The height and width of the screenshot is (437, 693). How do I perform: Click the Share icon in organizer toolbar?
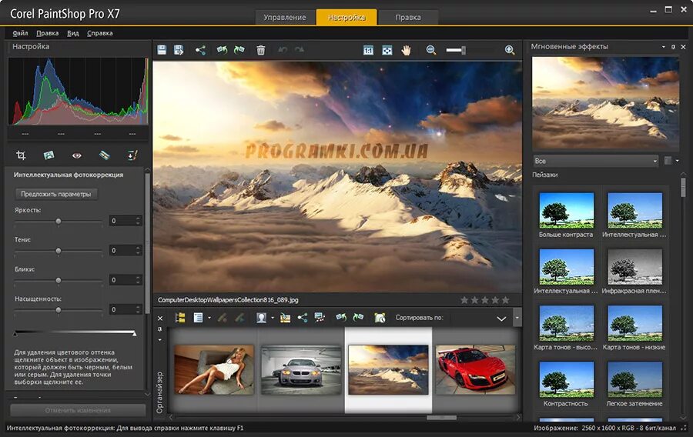pyautogui.click(x=303, y=318)
